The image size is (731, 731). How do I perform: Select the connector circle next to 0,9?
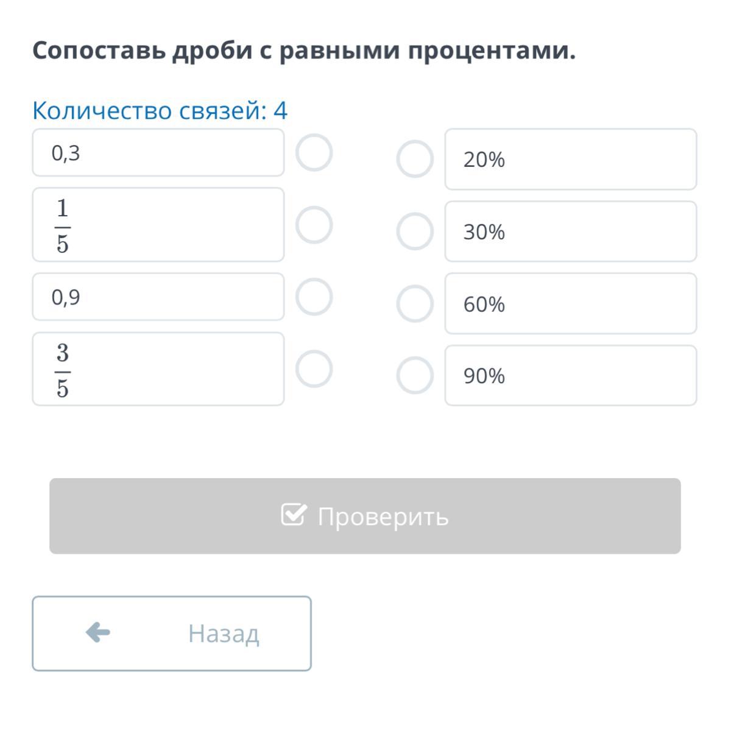tap(314, 297)
